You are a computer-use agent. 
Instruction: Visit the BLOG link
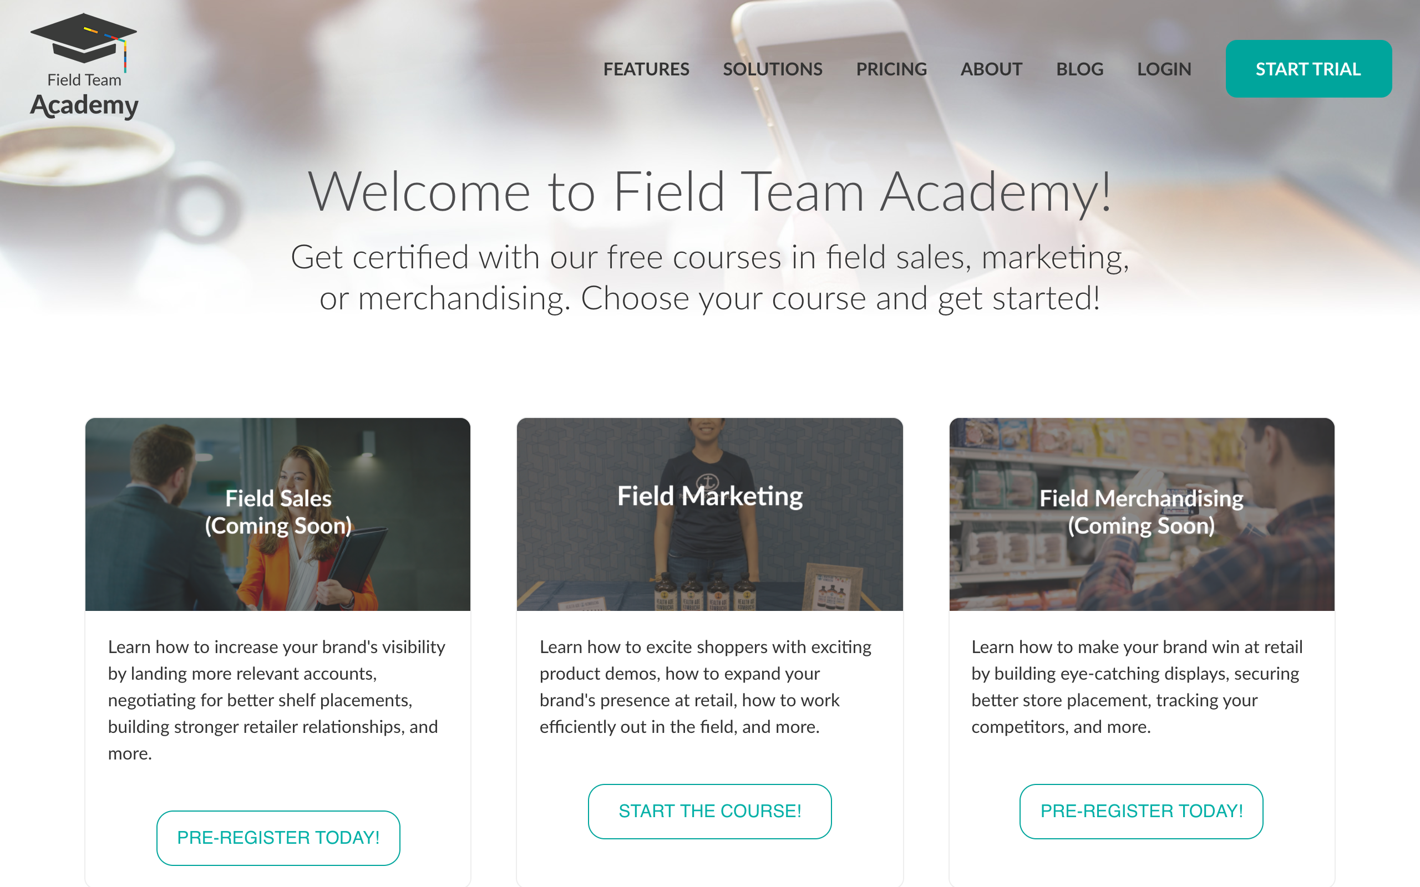coord(1079,69)
